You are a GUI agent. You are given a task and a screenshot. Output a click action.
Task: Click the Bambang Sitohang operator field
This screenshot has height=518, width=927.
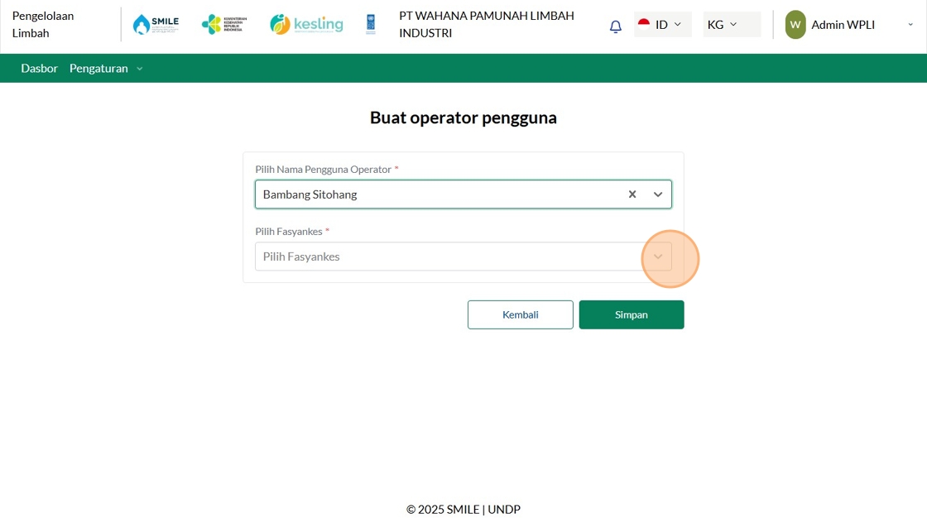[x=463, y=194]
